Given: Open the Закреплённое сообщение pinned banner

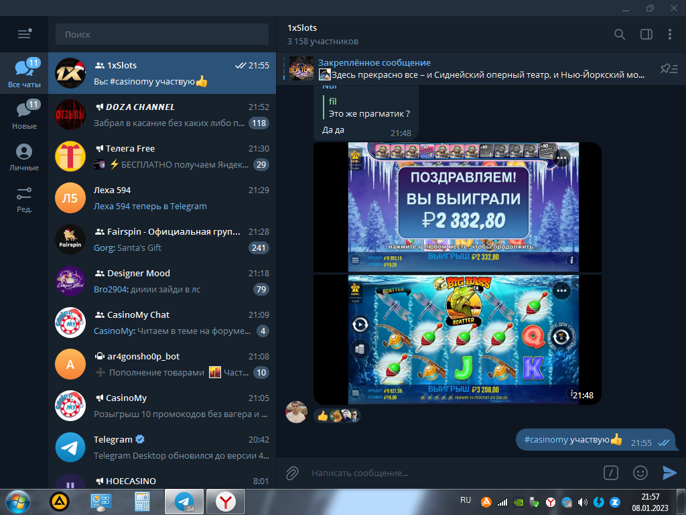Looking at the screenshot, I should tap(469, 68).
